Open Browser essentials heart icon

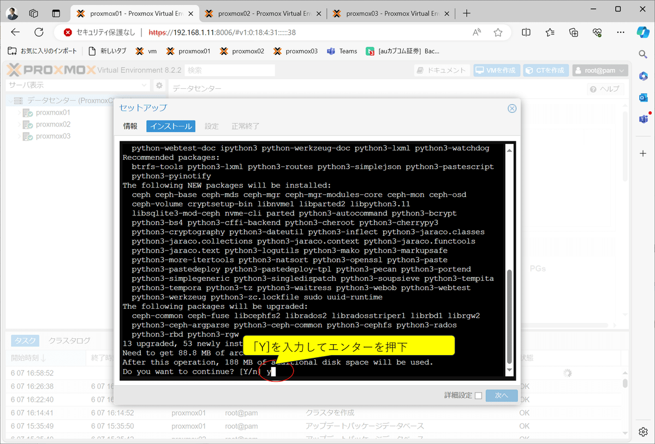tap(597, 32)
